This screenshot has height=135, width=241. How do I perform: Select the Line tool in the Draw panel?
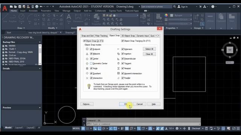(x=5, y=18)
